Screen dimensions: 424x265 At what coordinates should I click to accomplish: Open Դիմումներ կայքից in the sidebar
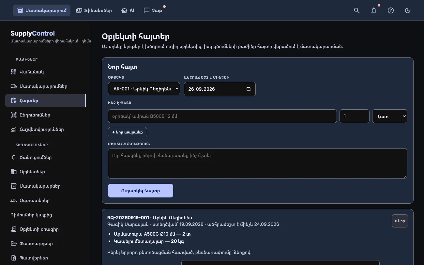(x=45, y=215)
